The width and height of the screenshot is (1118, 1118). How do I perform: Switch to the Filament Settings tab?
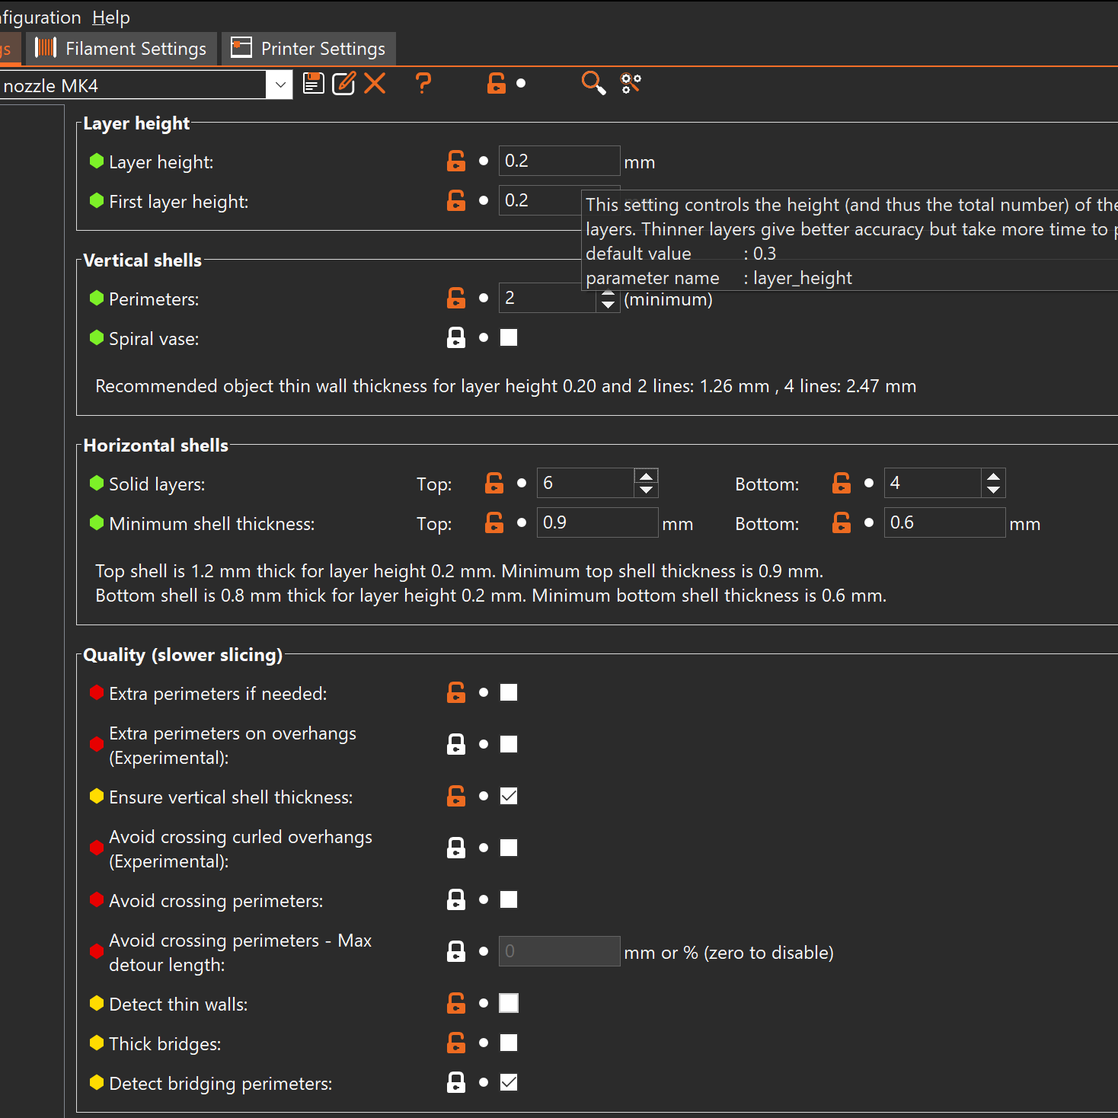pyautogui.click(x=122, y=49)
